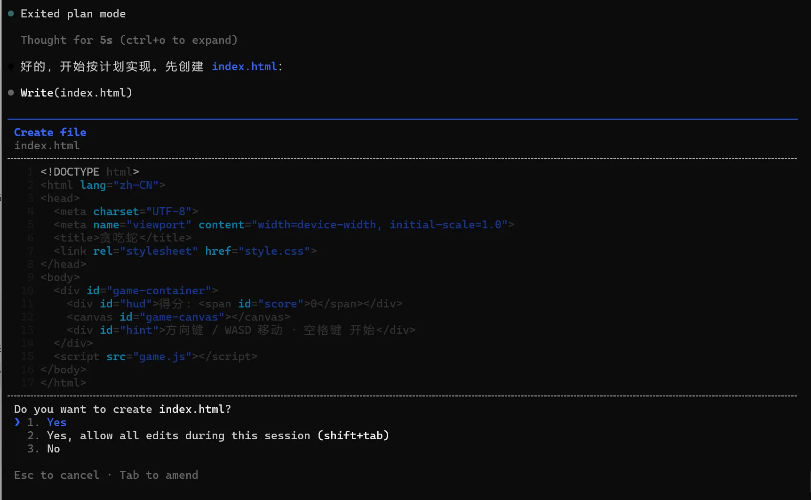The image size is (811, 500).
Task: Click the selection arrow cursor beside Yes
Action: tap(17, 422)
